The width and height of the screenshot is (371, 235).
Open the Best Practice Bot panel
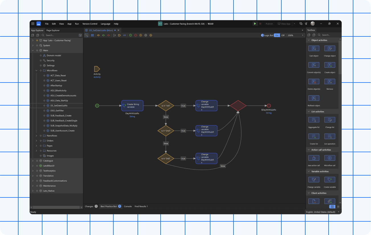[x=108, y=206]
